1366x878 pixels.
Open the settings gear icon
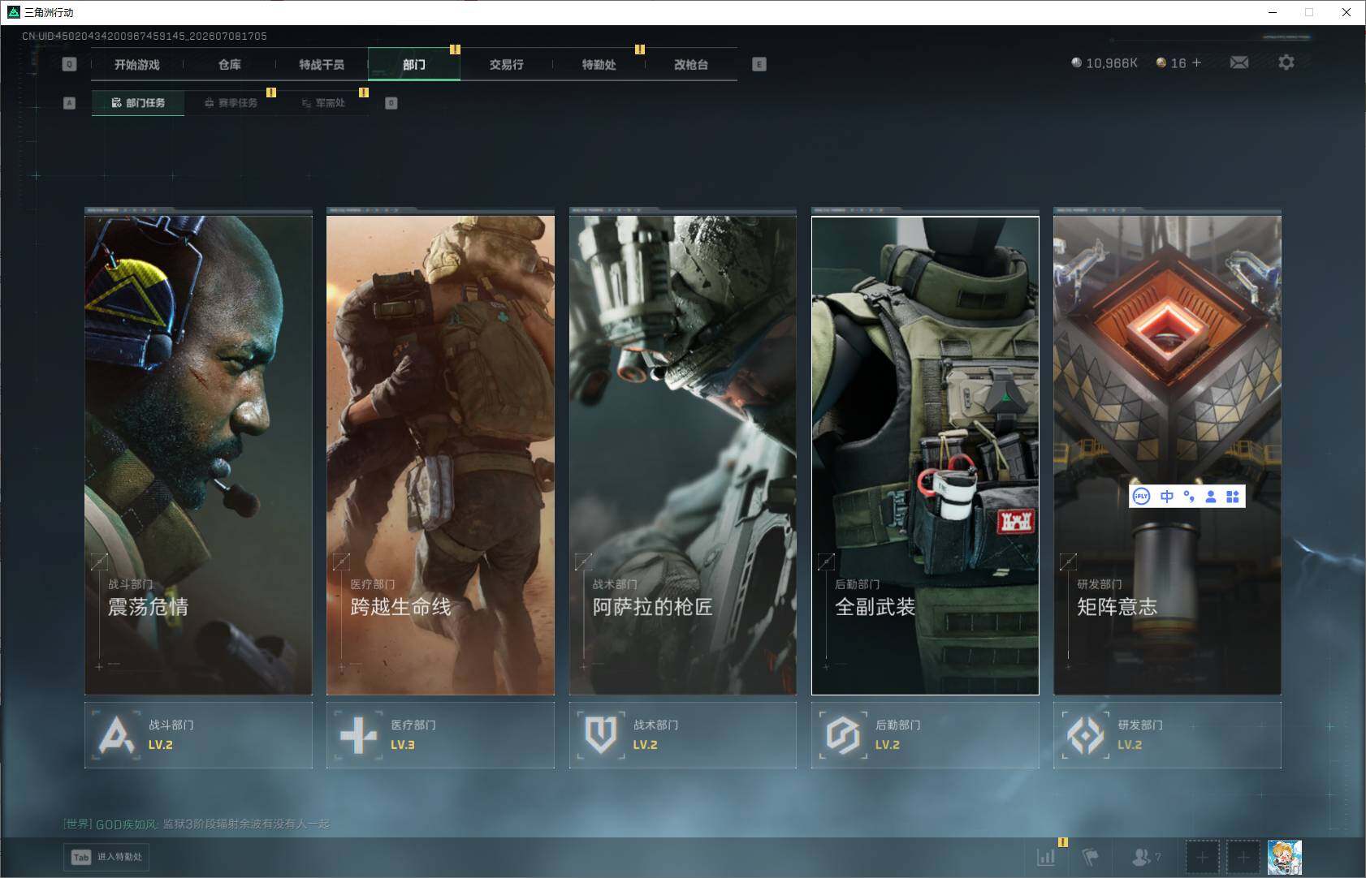point(1286,62)
